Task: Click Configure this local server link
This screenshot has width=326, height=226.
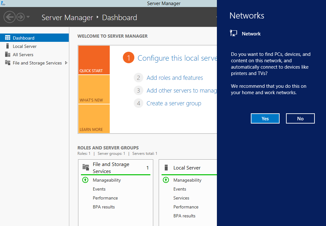Action: 177,58
